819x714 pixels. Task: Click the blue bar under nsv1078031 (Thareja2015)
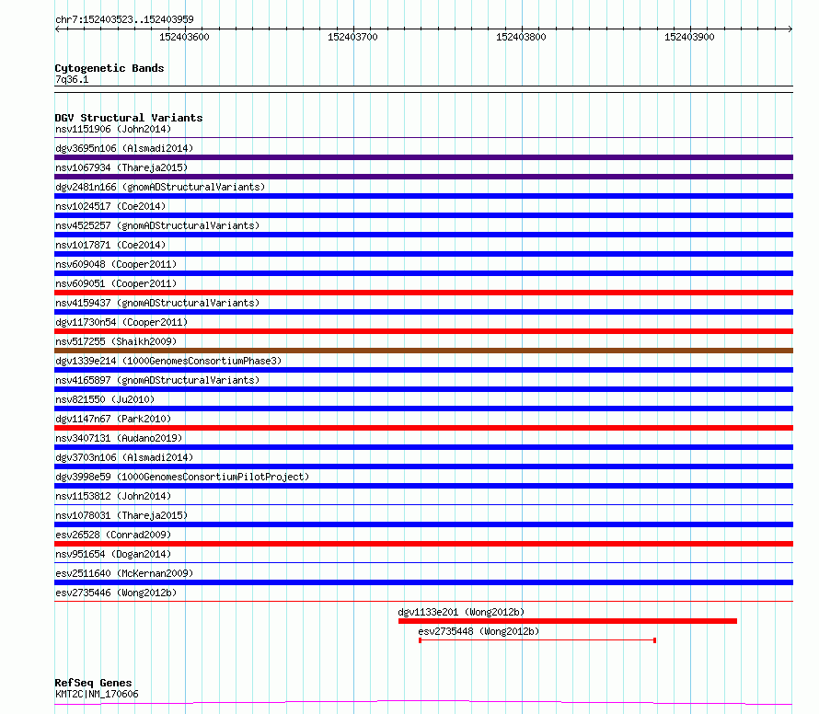point(423,524)
